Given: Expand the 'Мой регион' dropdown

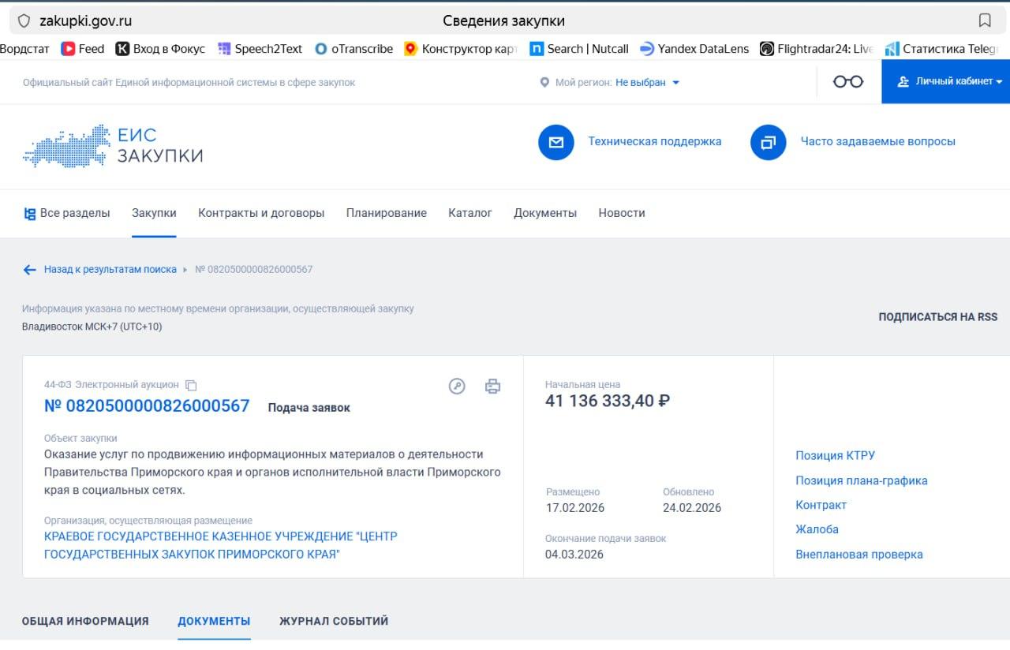Looking at the screenshot, I should [647, 82].
